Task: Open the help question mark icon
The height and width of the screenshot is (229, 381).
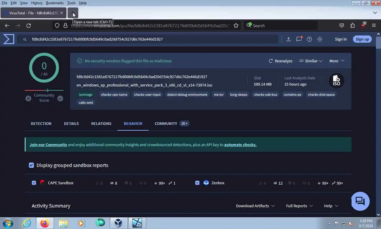Action: (309, 39)
